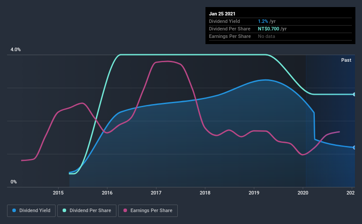Screen dimensions: 362x224
Task: Click the 1.2% dividend yield value
Action: coord(263,21)
